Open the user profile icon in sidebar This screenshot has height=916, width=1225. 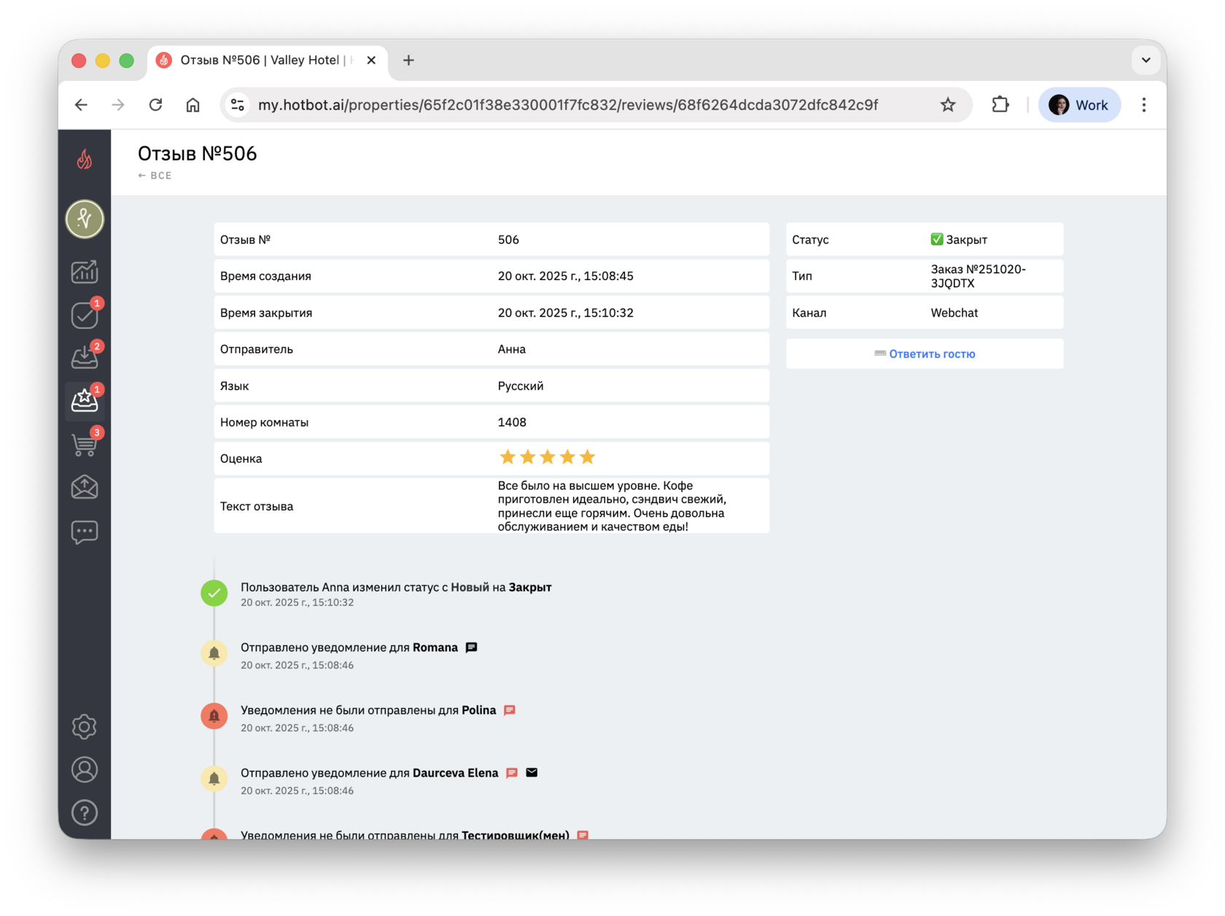click(x=85, y=769)
